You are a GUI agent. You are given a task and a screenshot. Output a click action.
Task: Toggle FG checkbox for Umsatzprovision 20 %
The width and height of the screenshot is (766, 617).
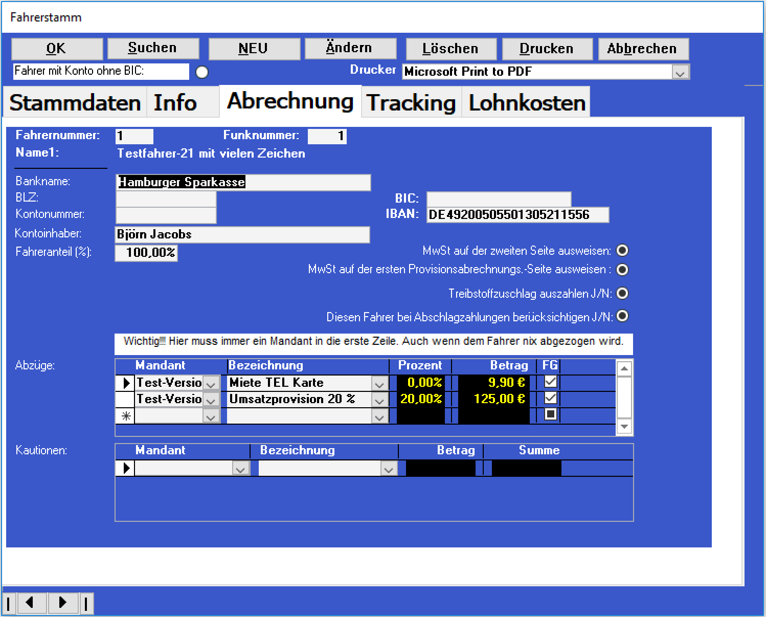point(550,398)
